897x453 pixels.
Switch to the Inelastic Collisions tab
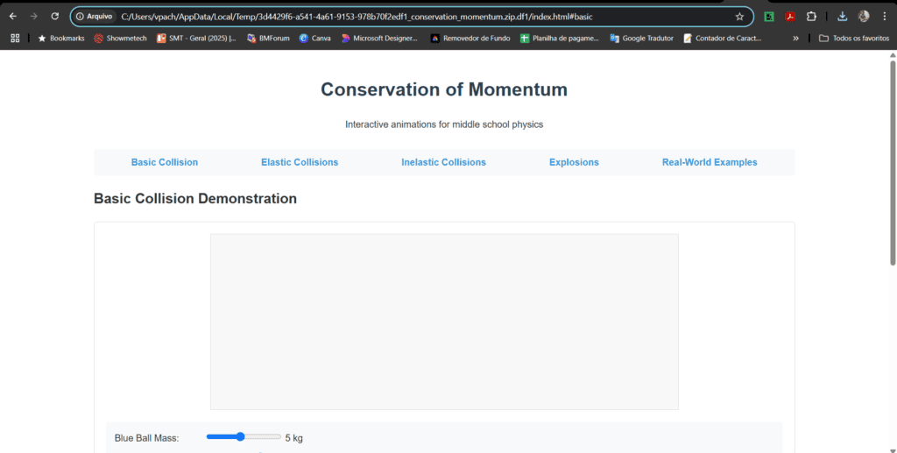coord(443,162)
